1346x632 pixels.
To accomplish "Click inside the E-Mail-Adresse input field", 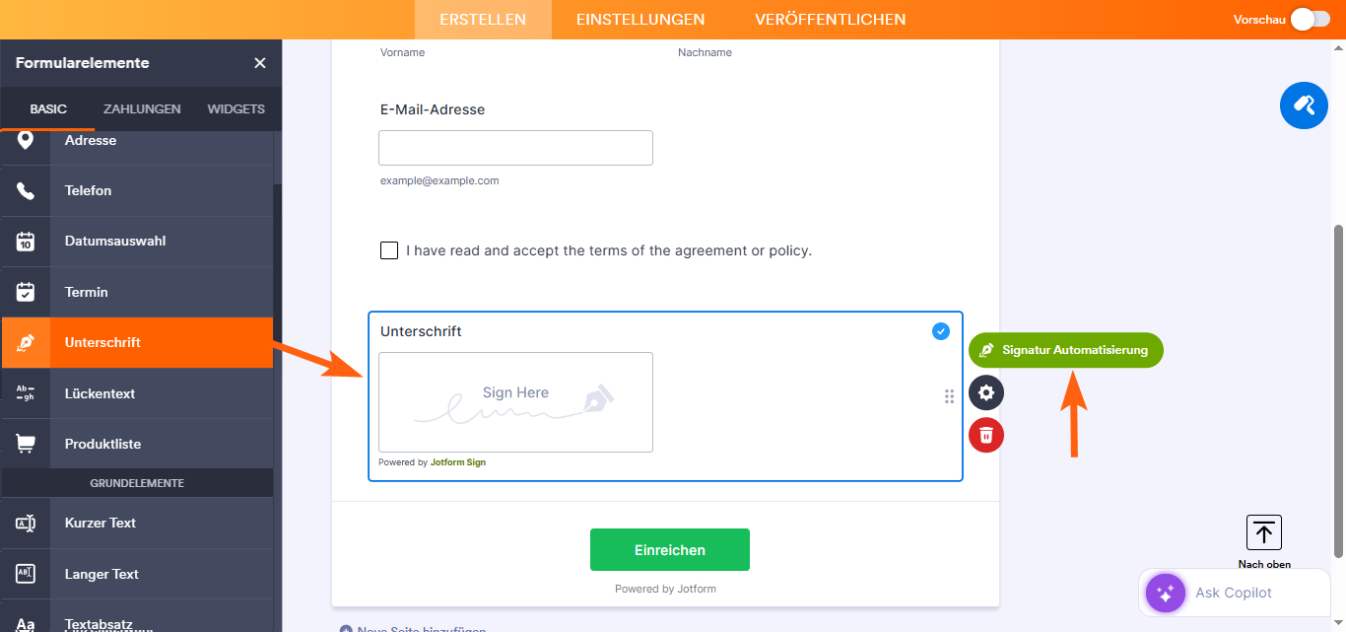I will pyautogui.click(x=515, y=147).
